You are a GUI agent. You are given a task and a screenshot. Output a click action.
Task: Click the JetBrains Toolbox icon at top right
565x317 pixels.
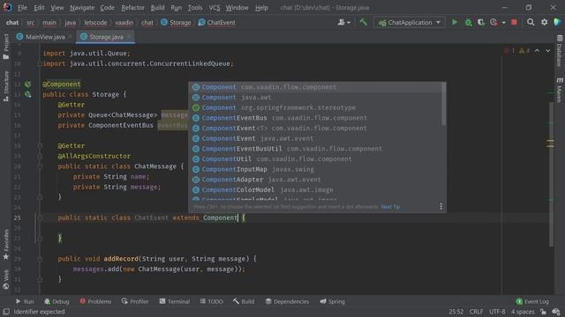[x=557, y=22]
